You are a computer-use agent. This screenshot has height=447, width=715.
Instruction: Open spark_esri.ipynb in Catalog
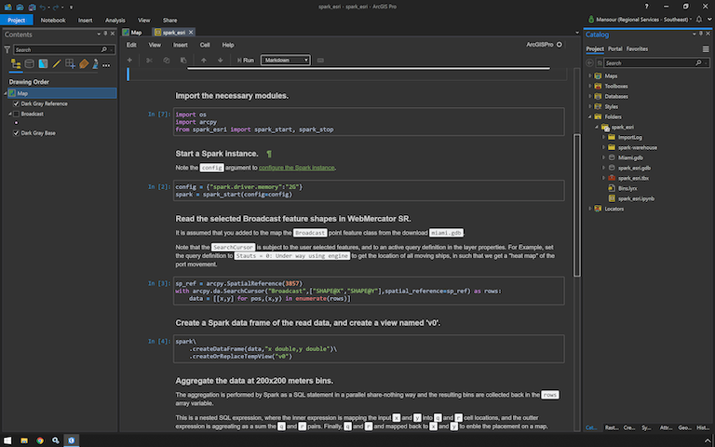coord(636,198)
